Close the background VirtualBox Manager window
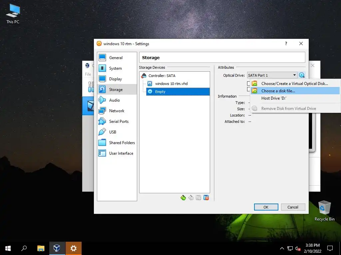 312,65
